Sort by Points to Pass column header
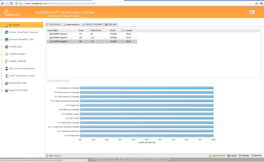264x162 pixels. pyautogui.click(x=100, y=30)
